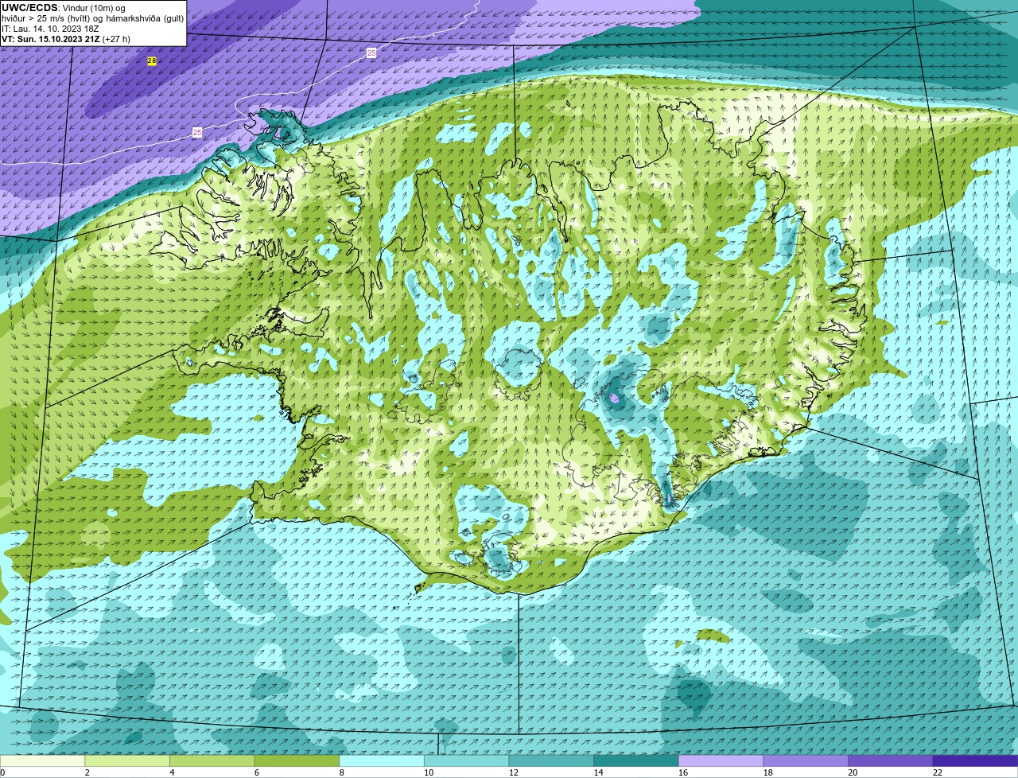Image resolution: width=1018 pixels, height=778 pixels.
Task: Select the 8–10 m/s light cyan scale swatch
Action: click(x=382, y=760)
